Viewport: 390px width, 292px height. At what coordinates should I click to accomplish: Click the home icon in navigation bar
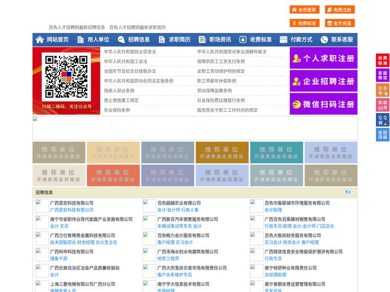coord(40,39)
